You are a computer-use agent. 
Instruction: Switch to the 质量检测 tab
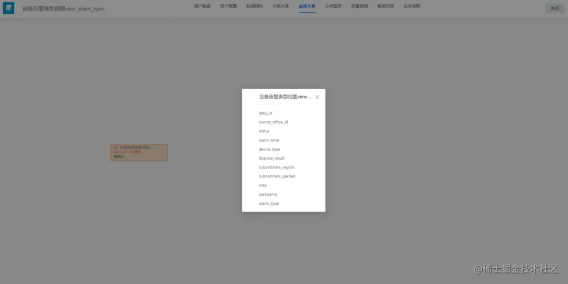coord(359,6)
